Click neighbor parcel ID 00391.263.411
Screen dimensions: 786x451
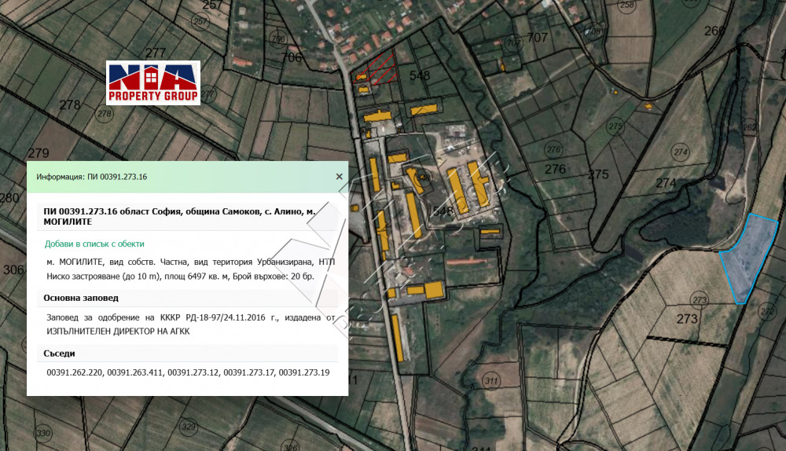[x=135, y=372]
